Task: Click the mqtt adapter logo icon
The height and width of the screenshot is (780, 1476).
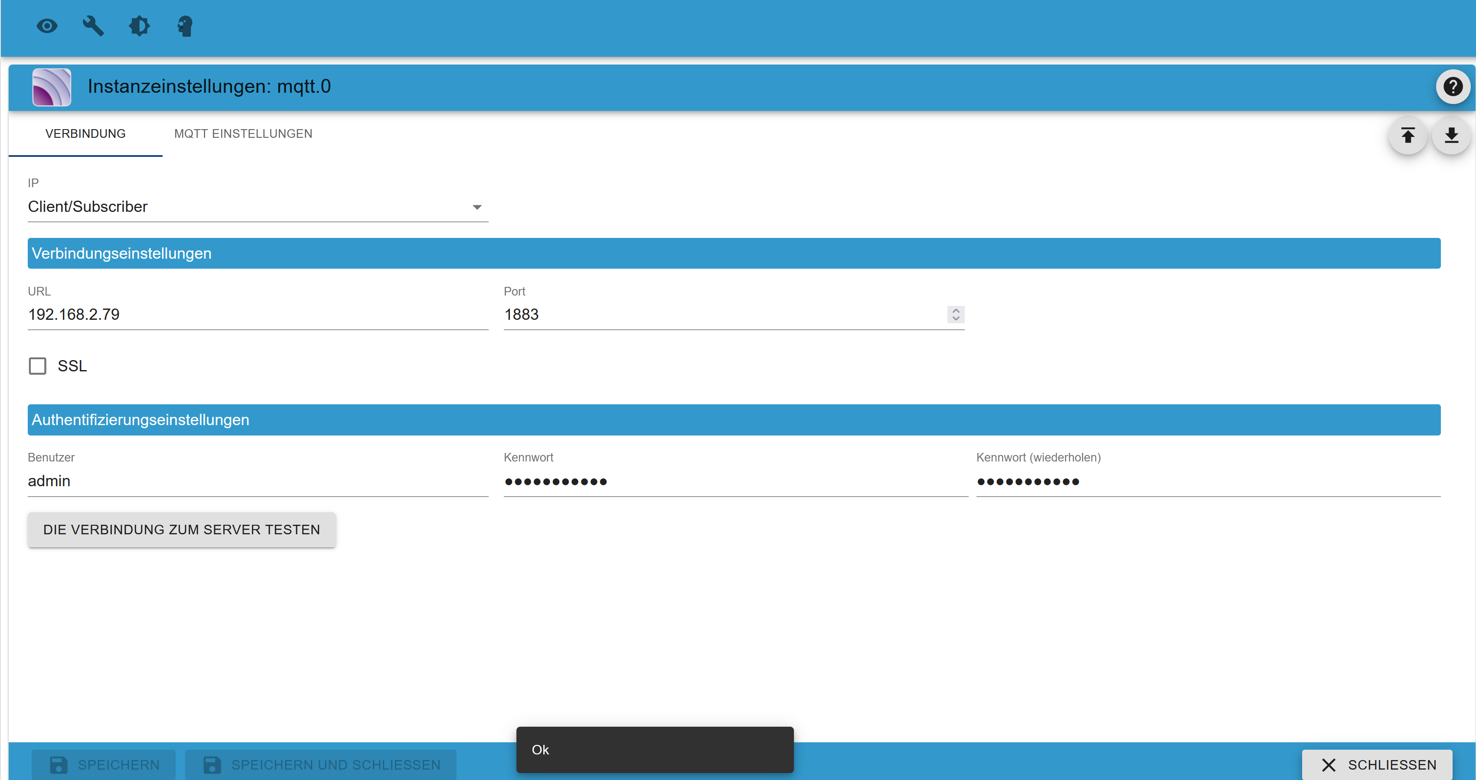Action: (x=52, y=87)
